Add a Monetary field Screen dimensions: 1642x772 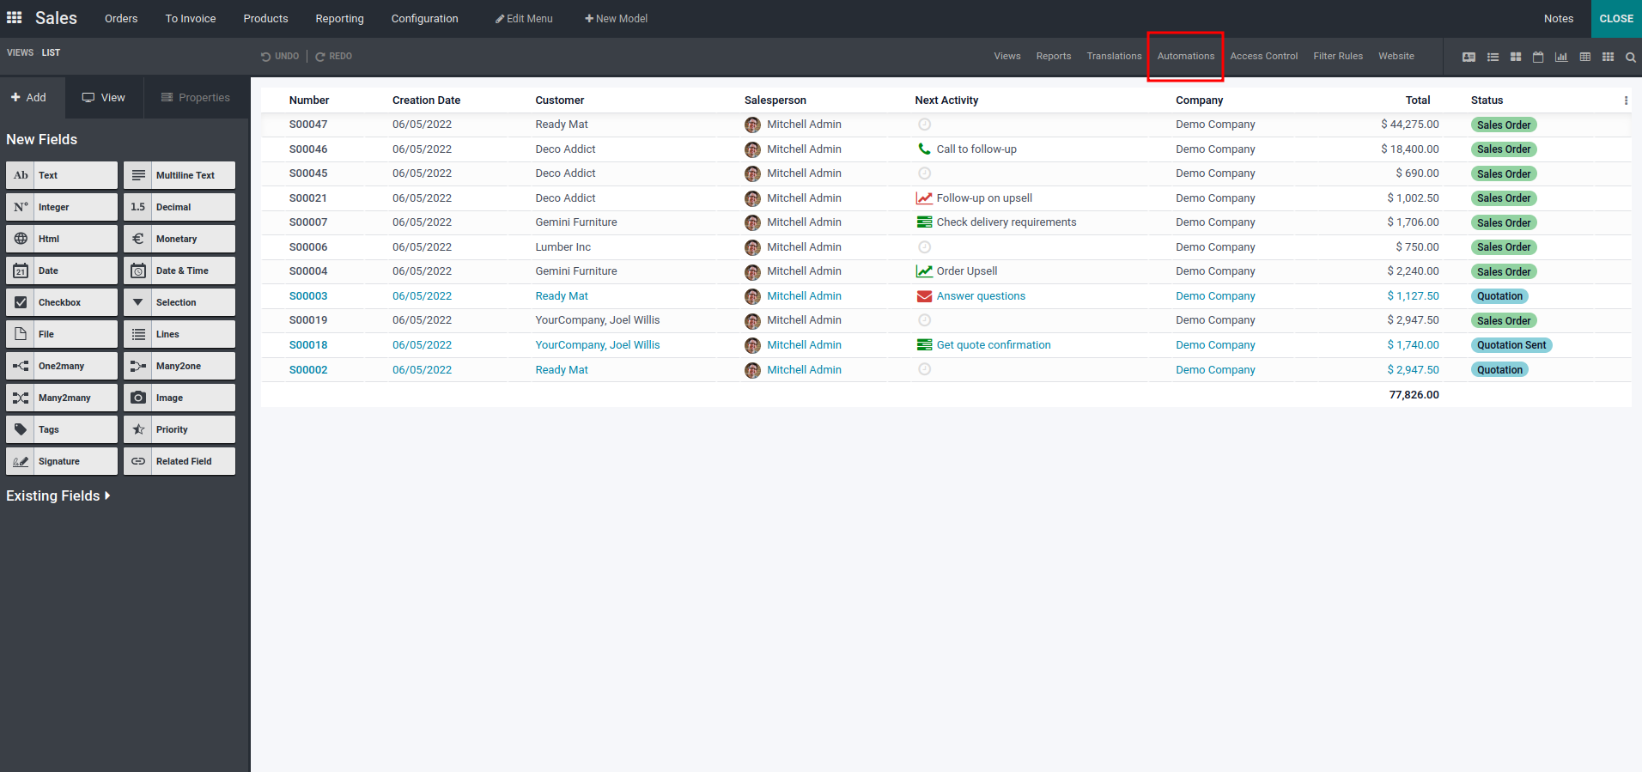[179, 239]
